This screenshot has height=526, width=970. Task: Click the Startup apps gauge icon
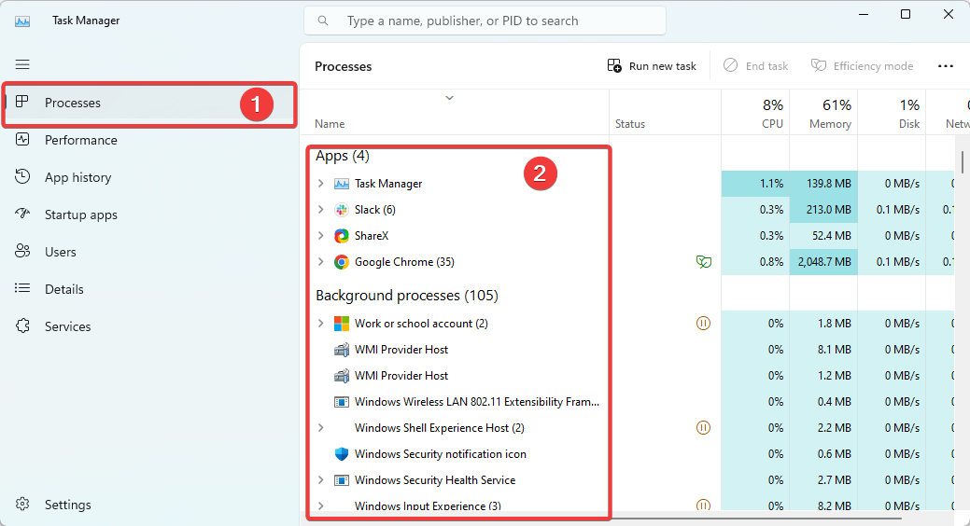click(x=22, y=214)
